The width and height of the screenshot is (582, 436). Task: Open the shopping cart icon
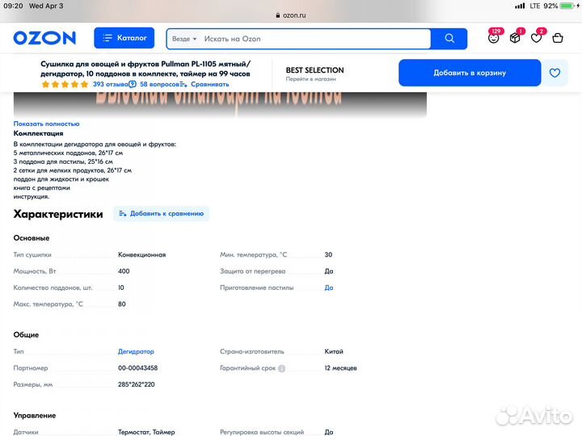[x=558, y=38]
